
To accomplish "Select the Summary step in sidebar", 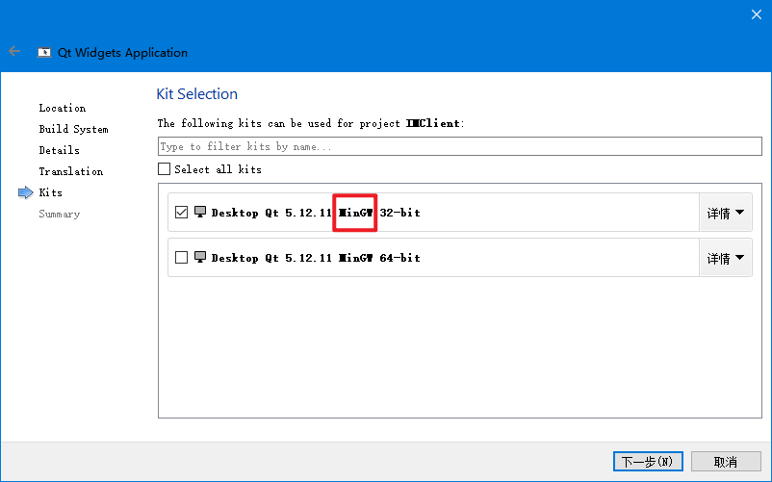I will tap(59, 214).
